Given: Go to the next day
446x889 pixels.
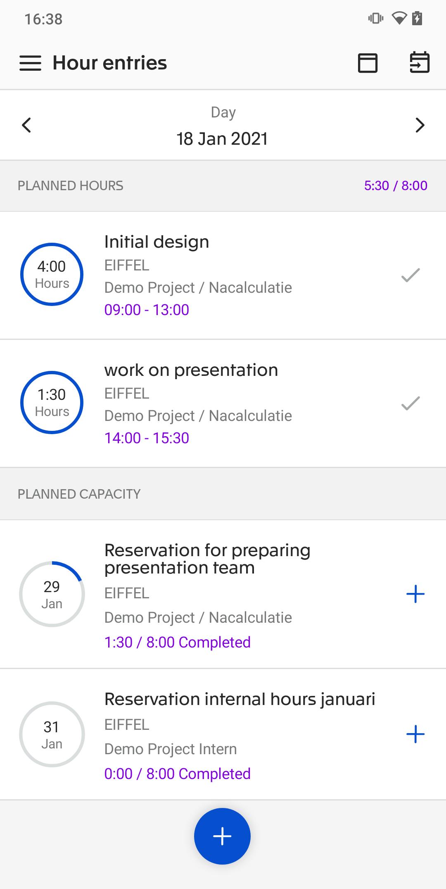Looking at the screenshot, I should coord(420,125).
